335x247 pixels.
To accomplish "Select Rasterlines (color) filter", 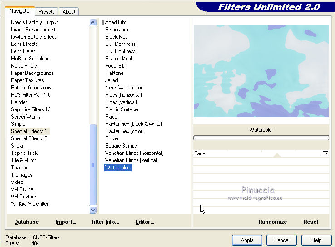I will point(124,131).
